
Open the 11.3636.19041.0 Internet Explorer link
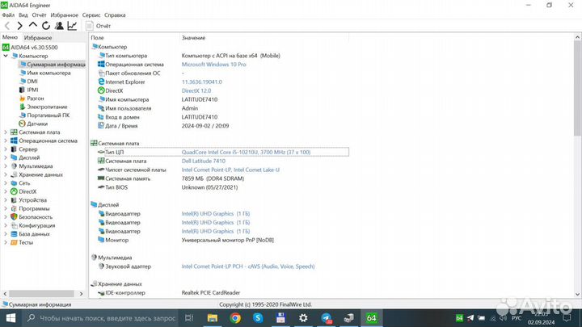201,82
